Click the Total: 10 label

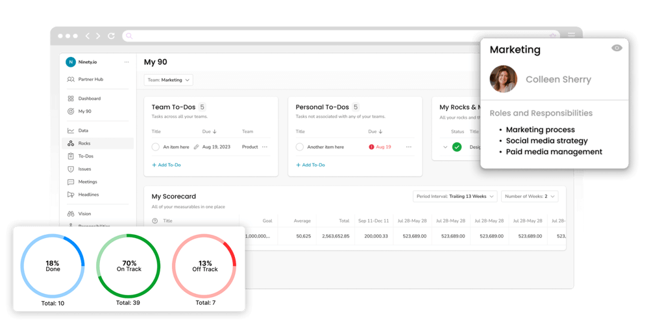click(x=53, y=303)
